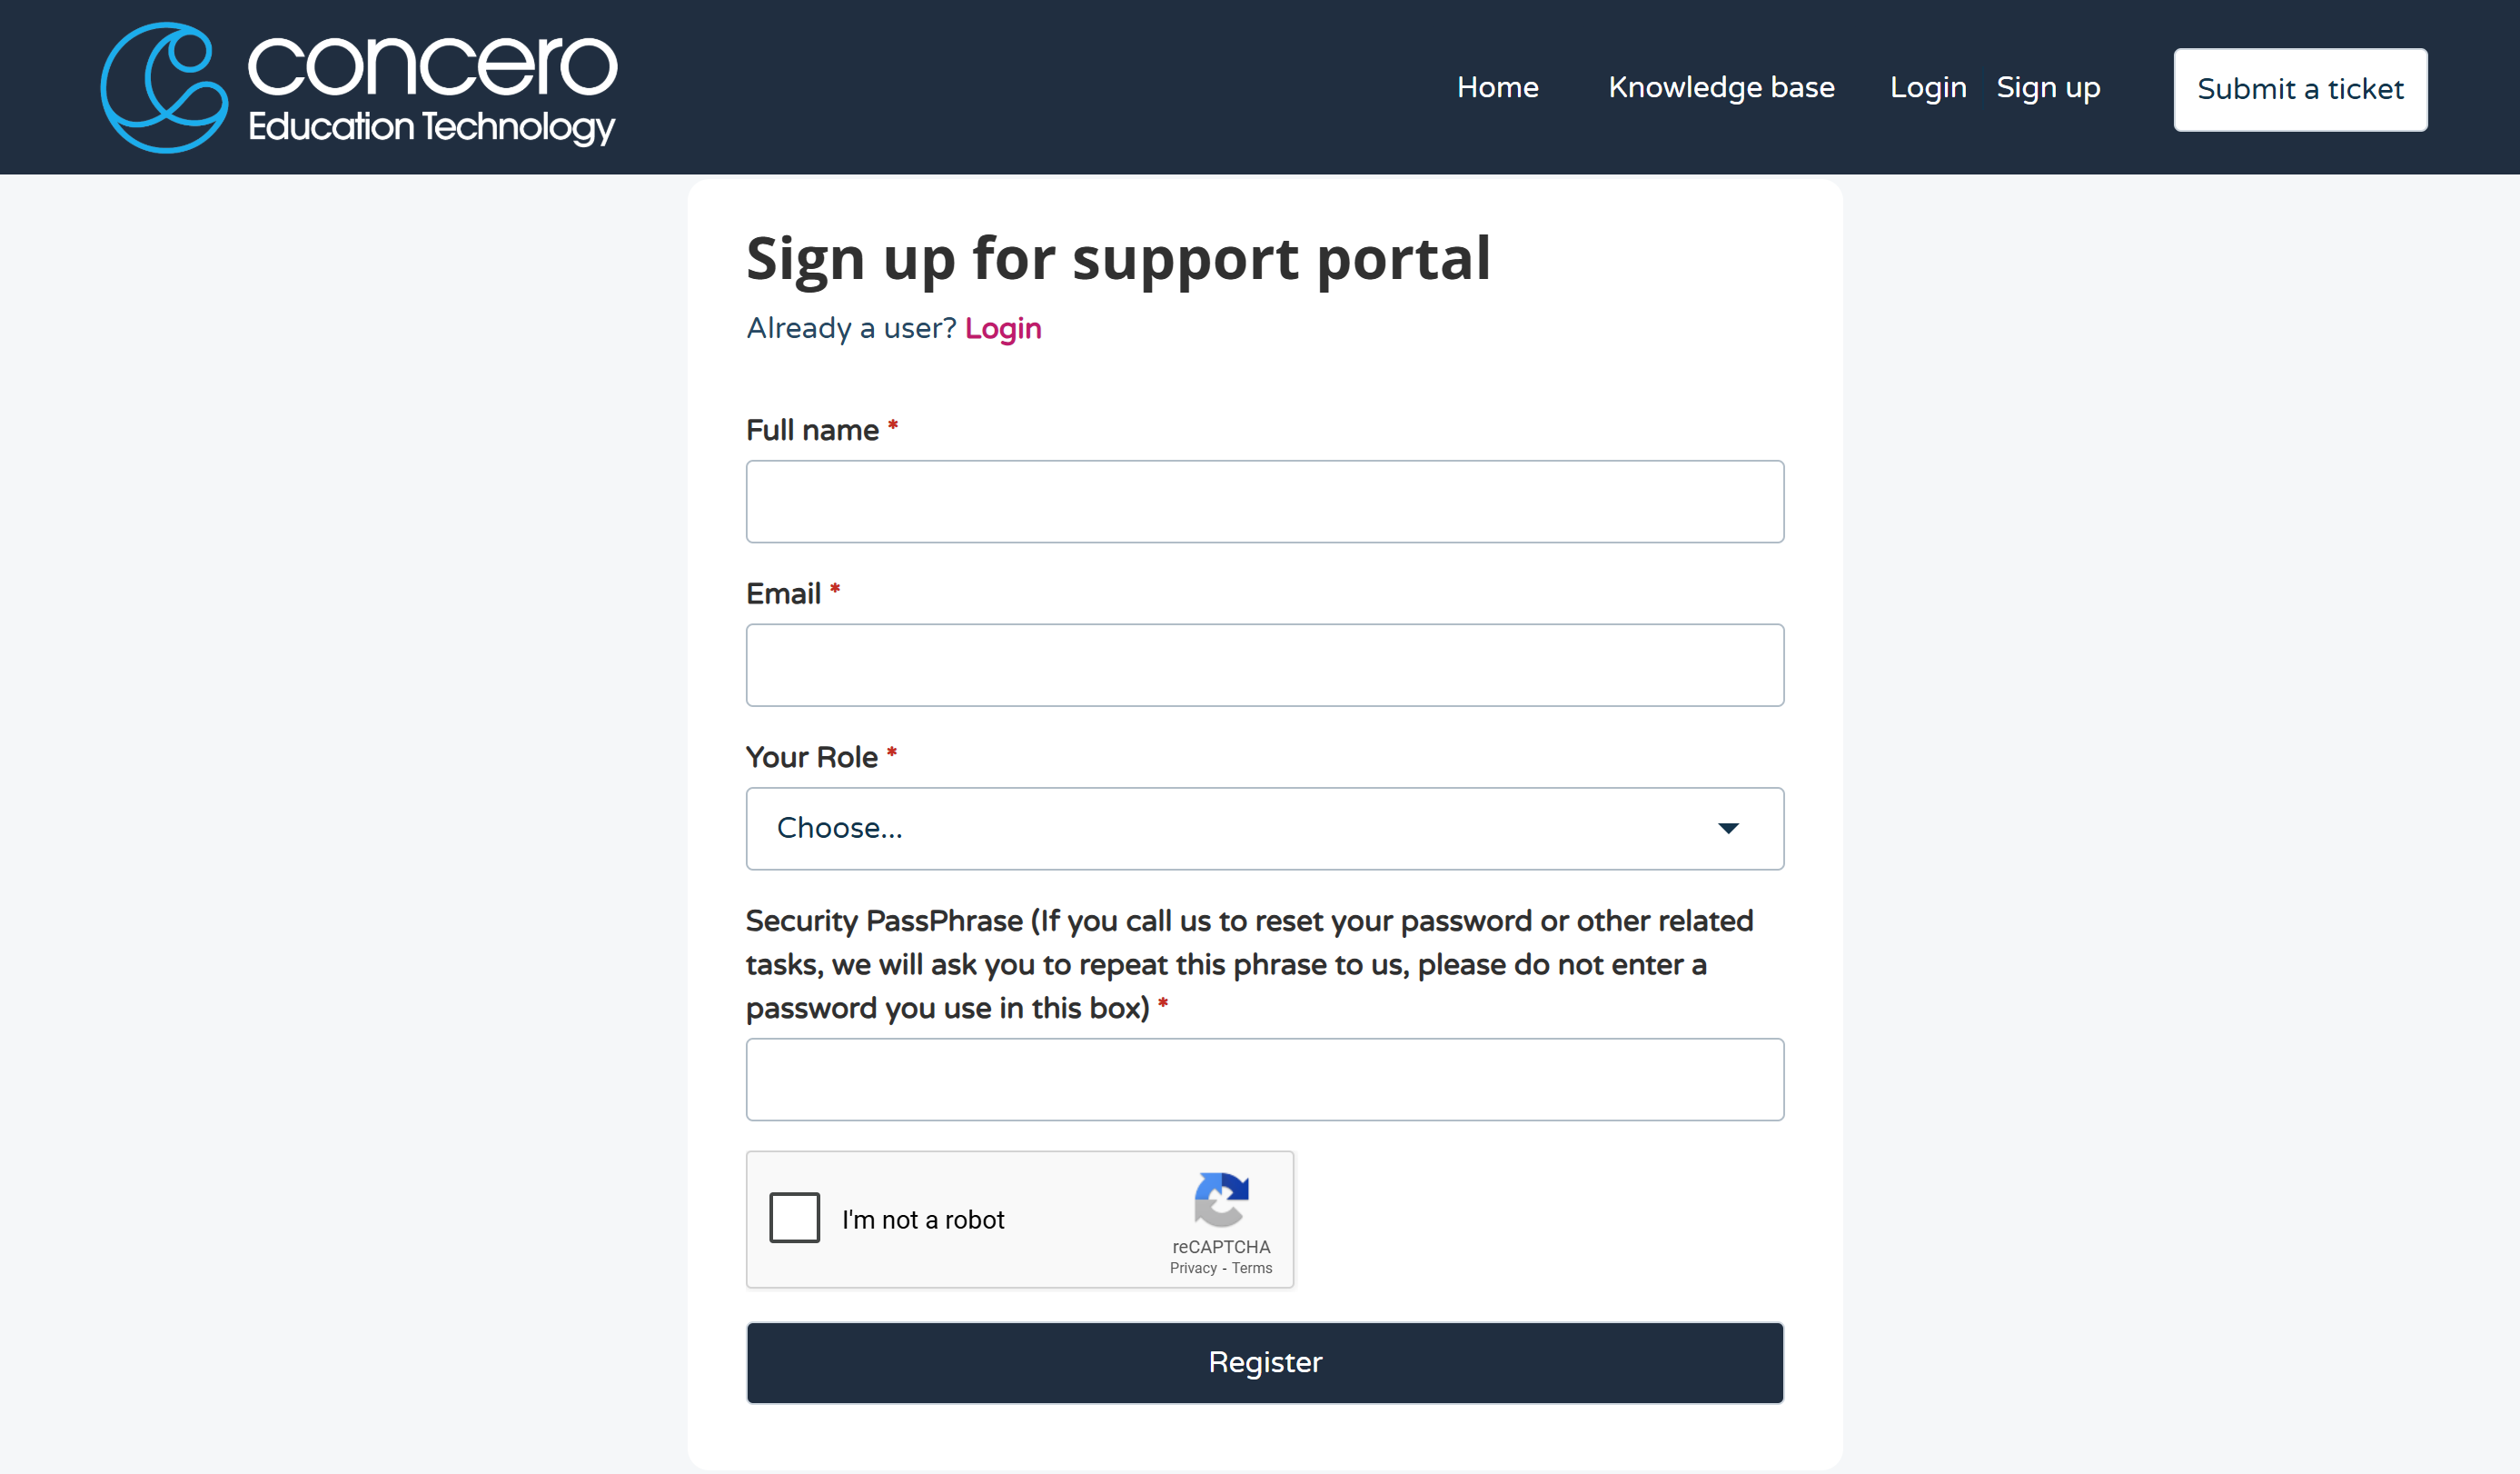Click Sign up in the header navigation

click(2048, 88)
